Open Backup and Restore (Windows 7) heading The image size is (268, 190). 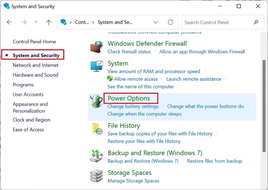pos(155,153)
